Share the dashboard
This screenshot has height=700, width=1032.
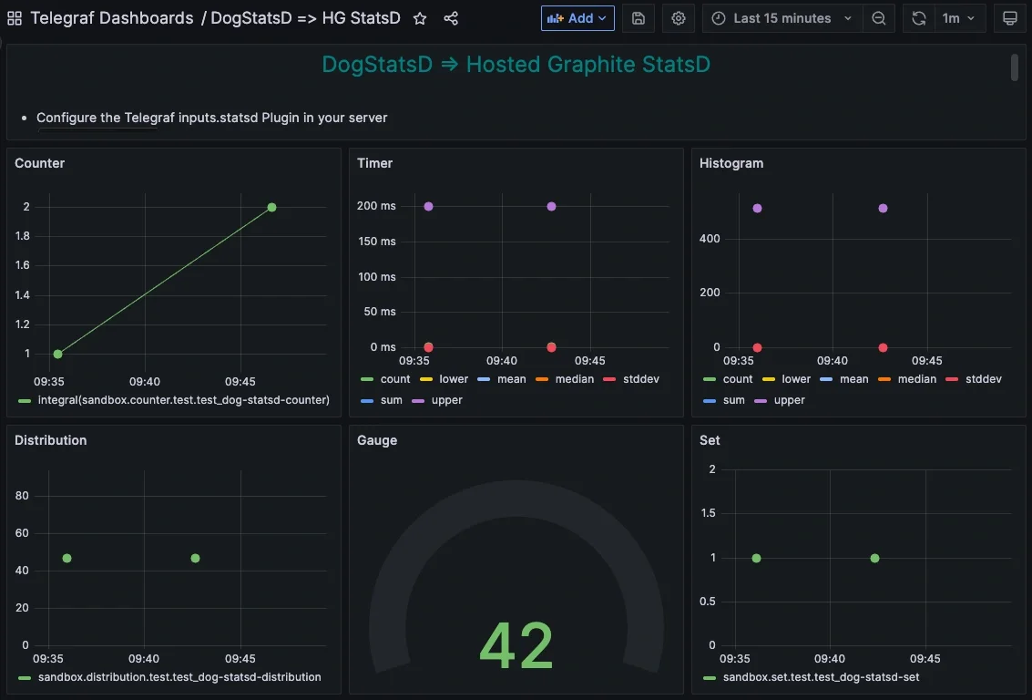pos(451,17)
